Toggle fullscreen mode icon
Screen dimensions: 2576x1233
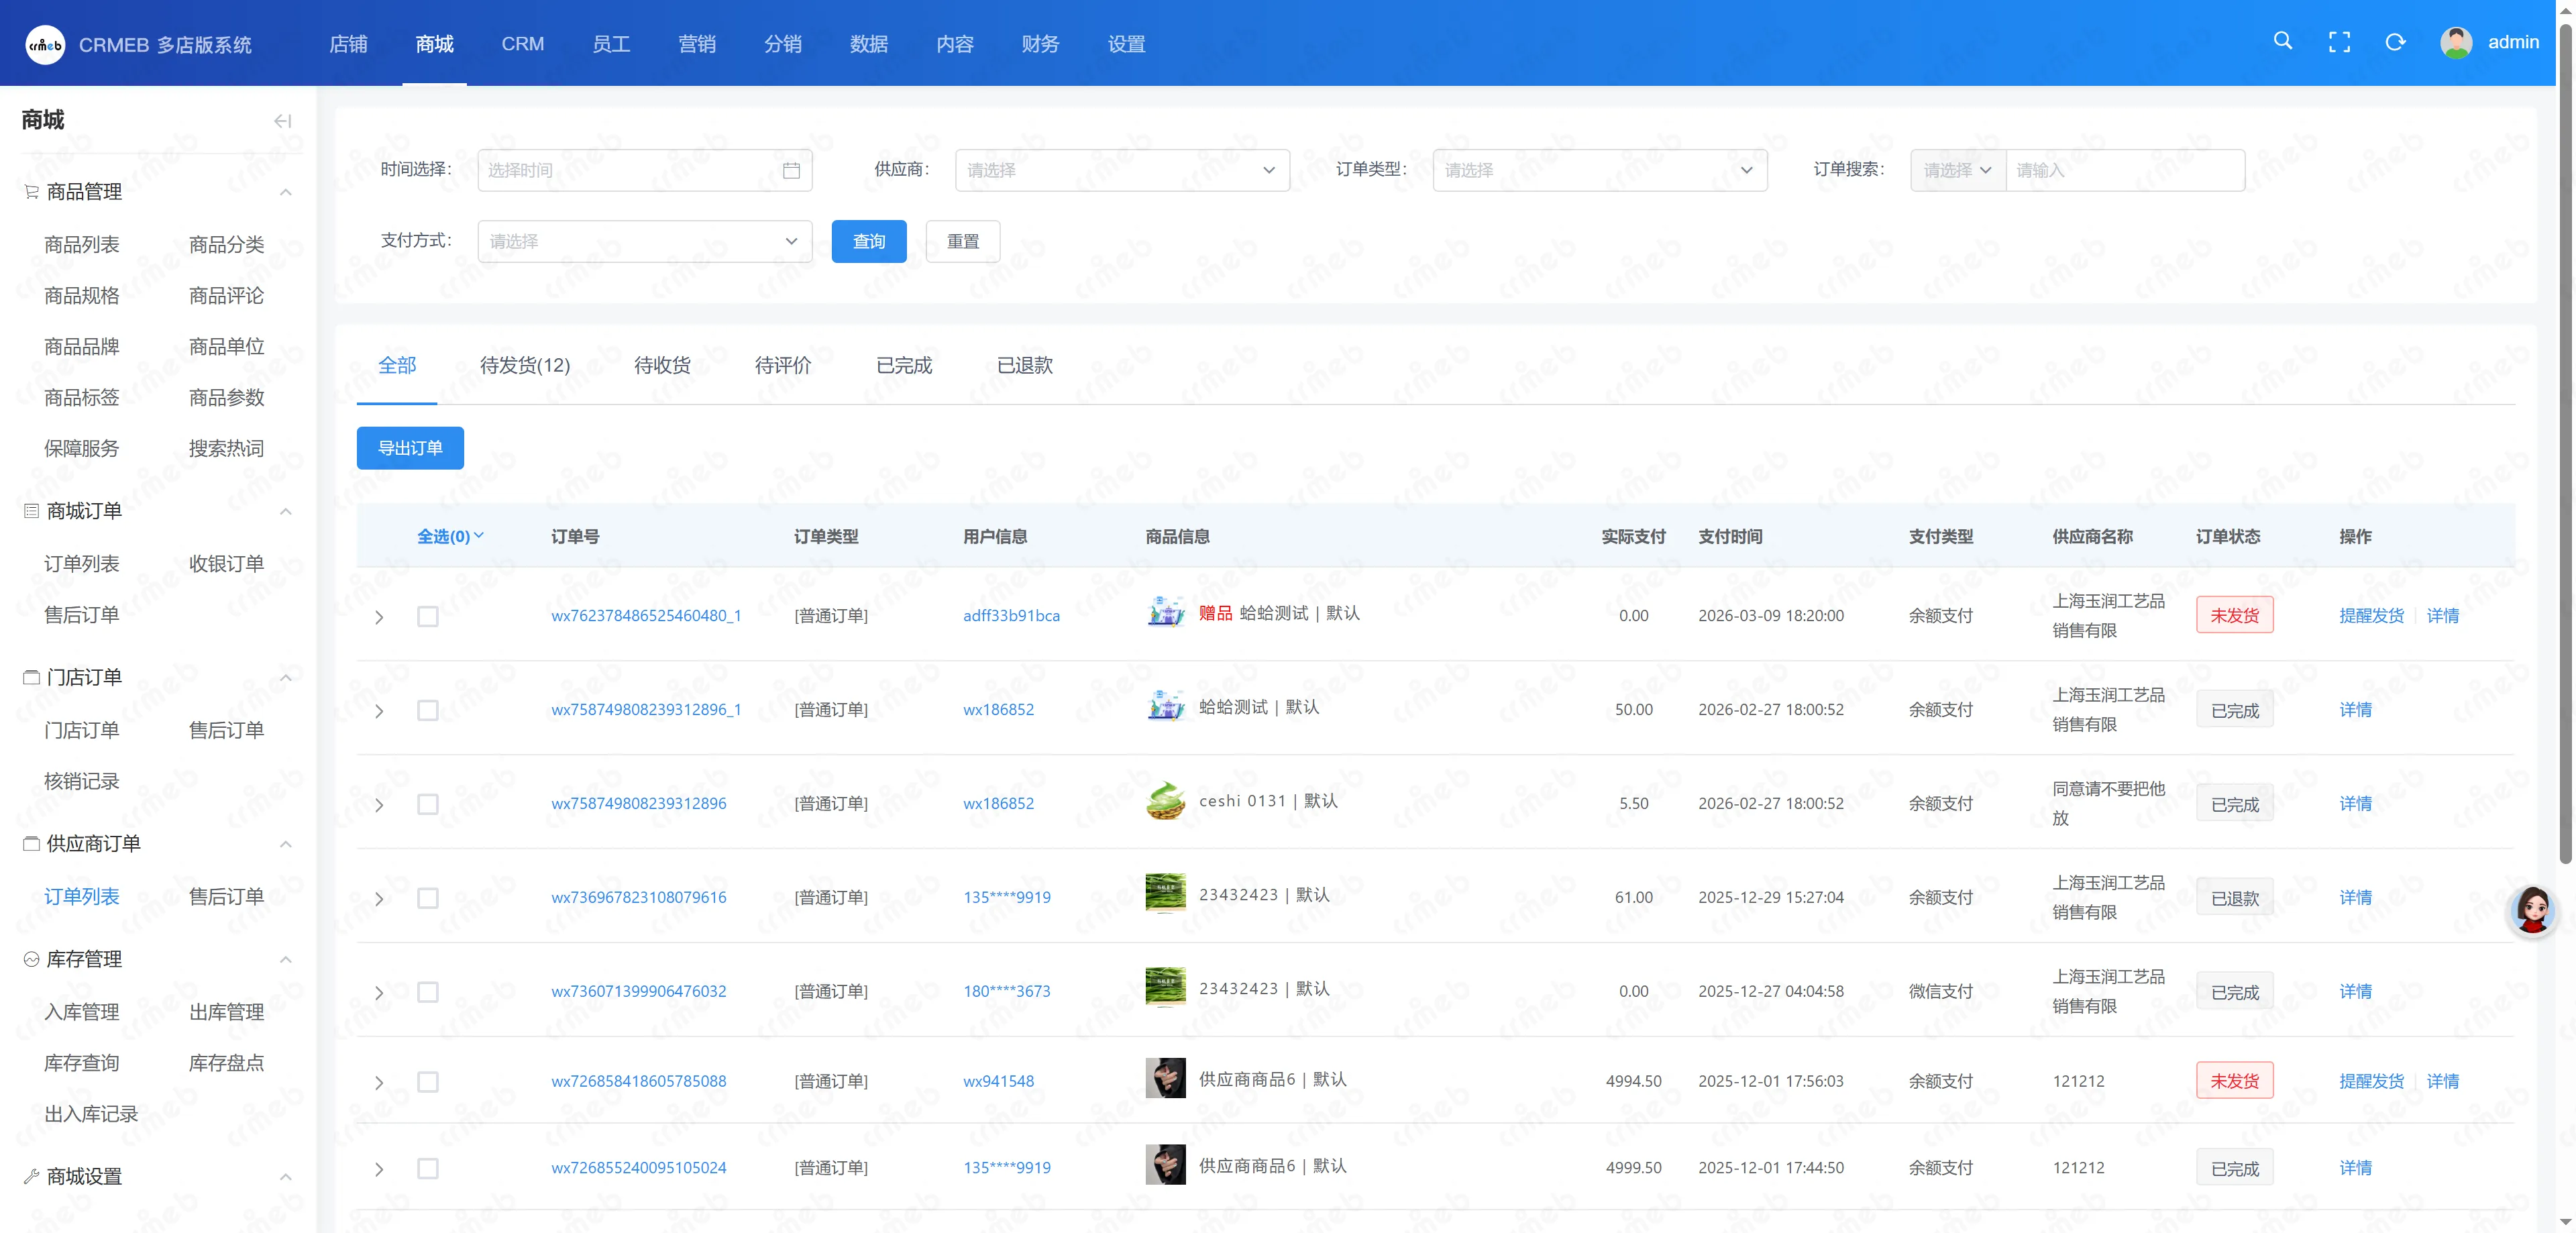pos(2339,42)
